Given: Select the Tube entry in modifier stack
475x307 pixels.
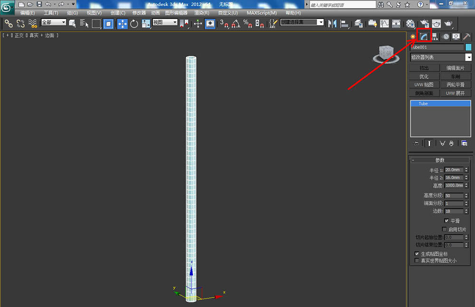Looking at the screenshot, I should 440,104.
